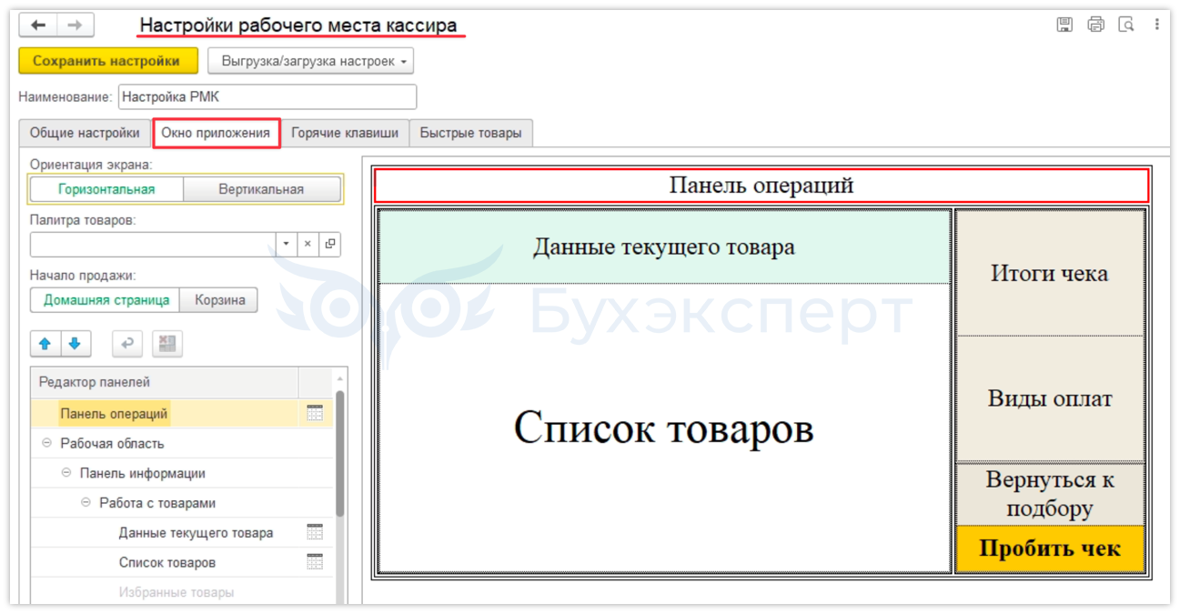Open the print preview icon

point(1126,25)
